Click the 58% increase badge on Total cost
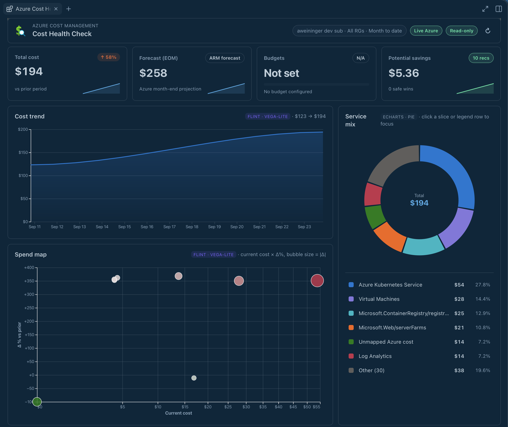Screen dimensions: 508x427 pos(108,57)
